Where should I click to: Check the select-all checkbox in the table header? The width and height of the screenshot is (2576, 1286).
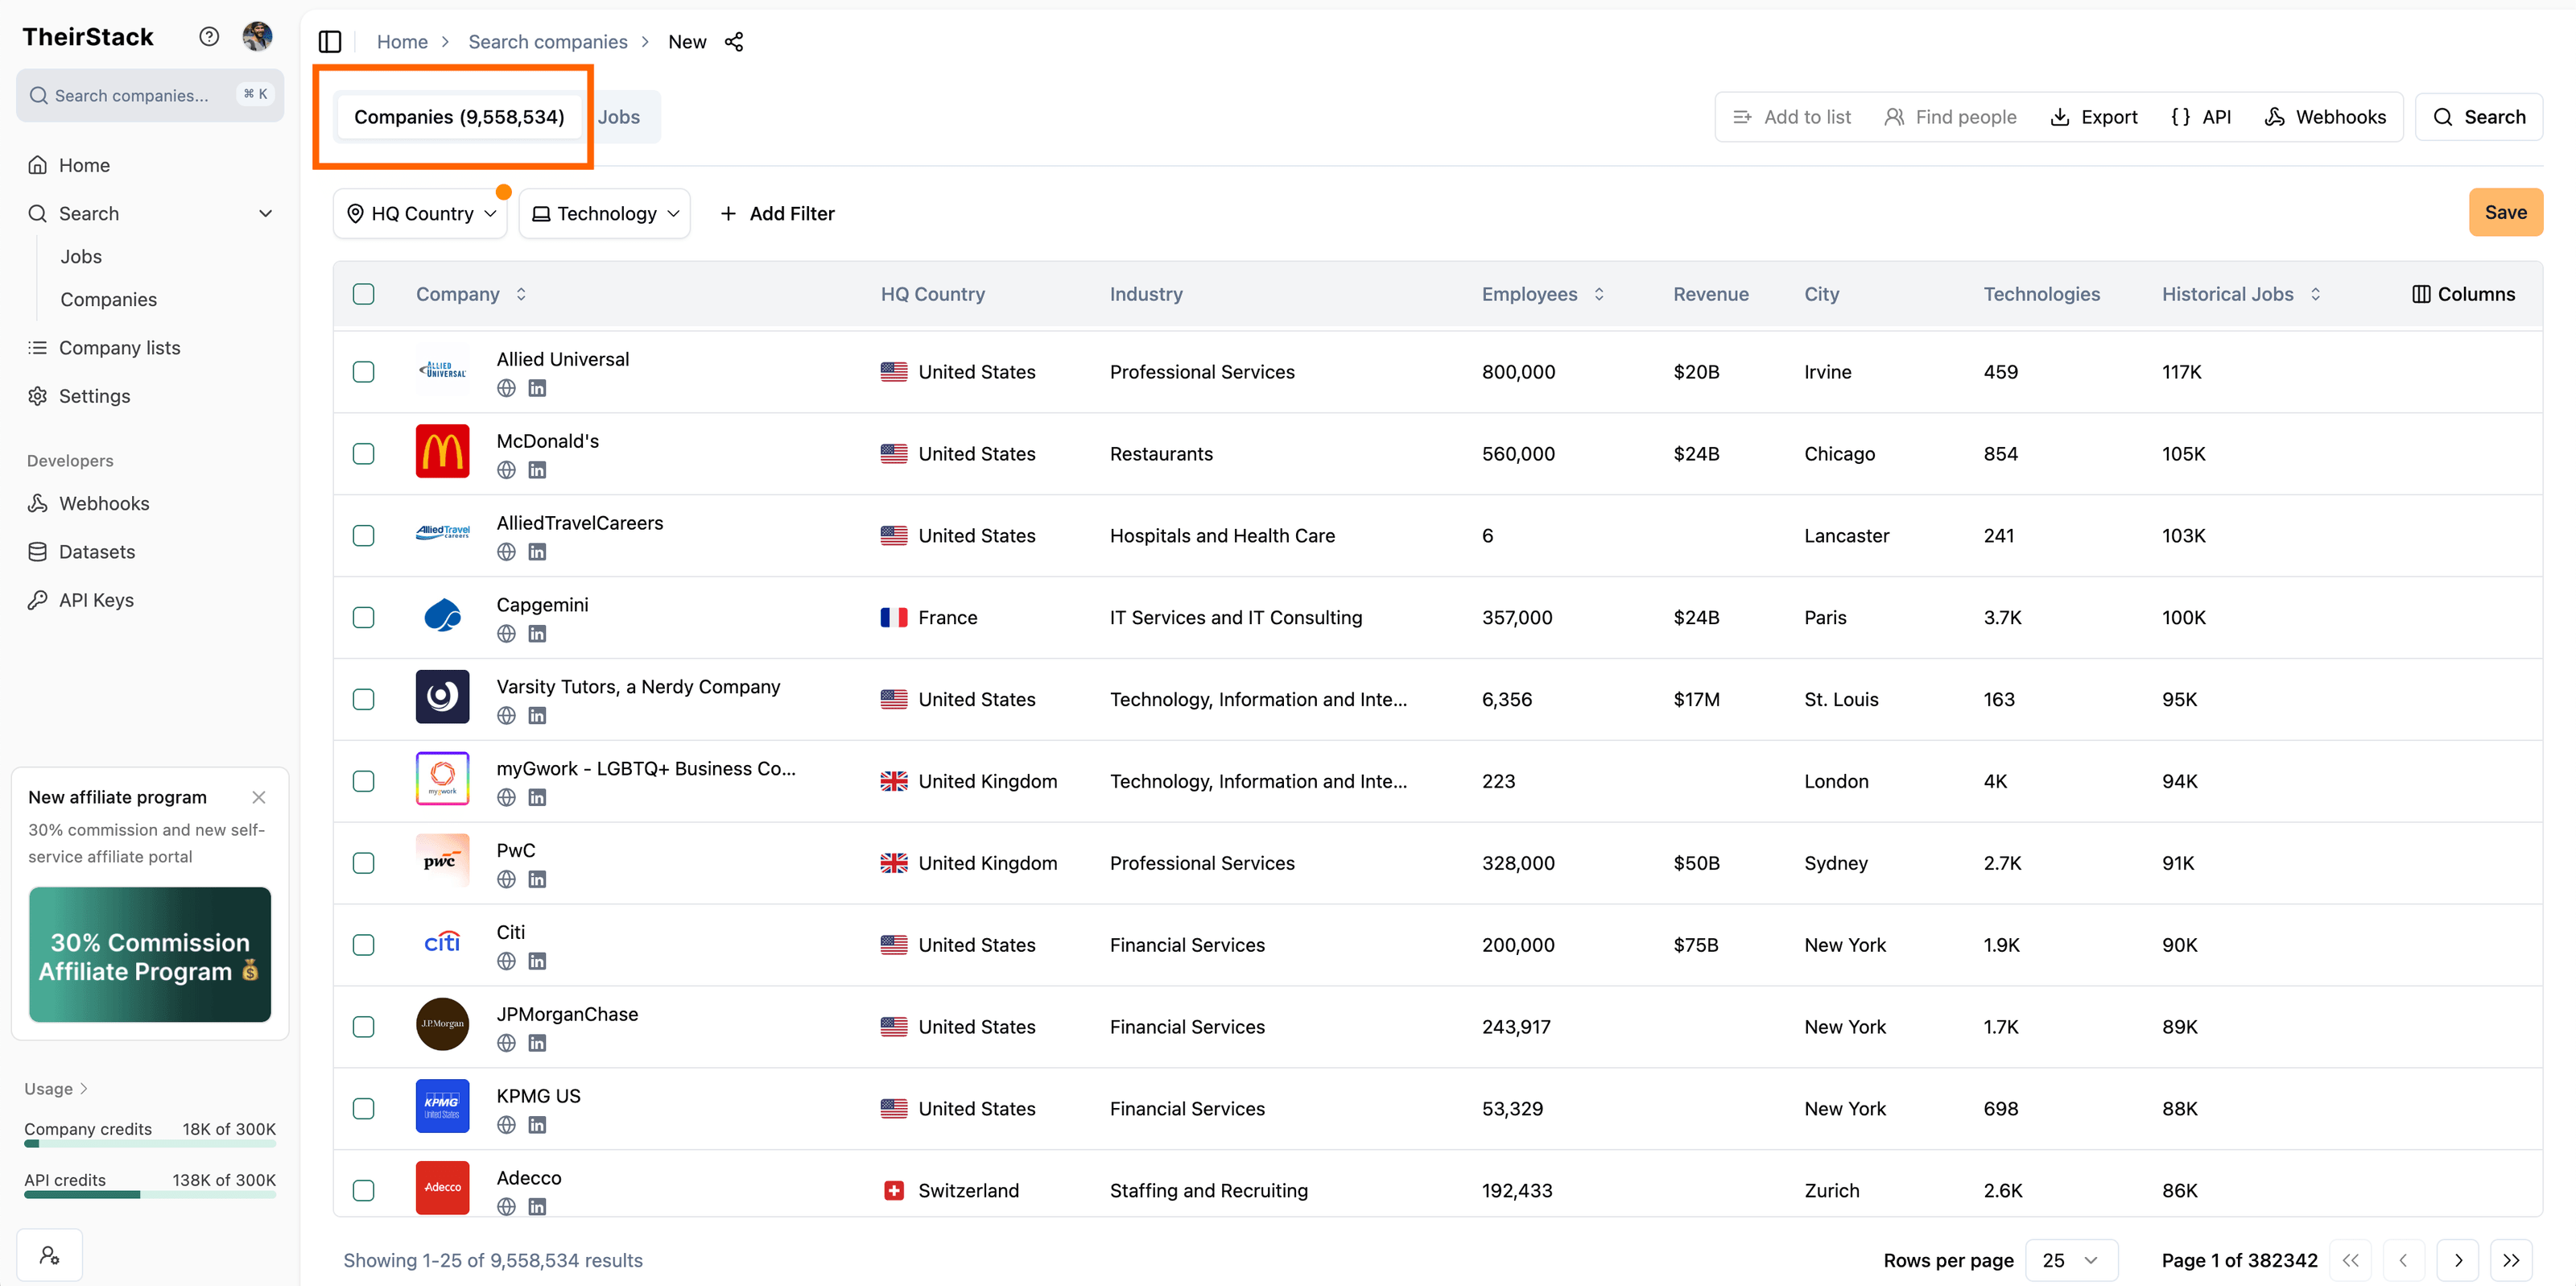point(363,294)
